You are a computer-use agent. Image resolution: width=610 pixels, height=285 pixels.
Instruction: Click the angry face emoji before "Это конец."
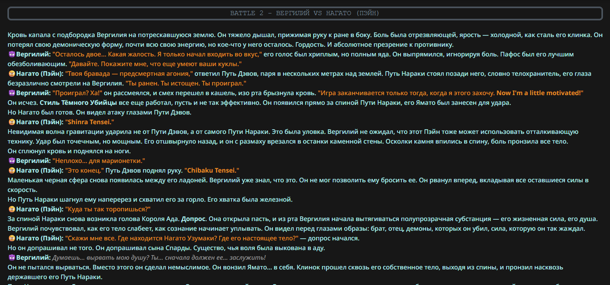click(11, 171)
